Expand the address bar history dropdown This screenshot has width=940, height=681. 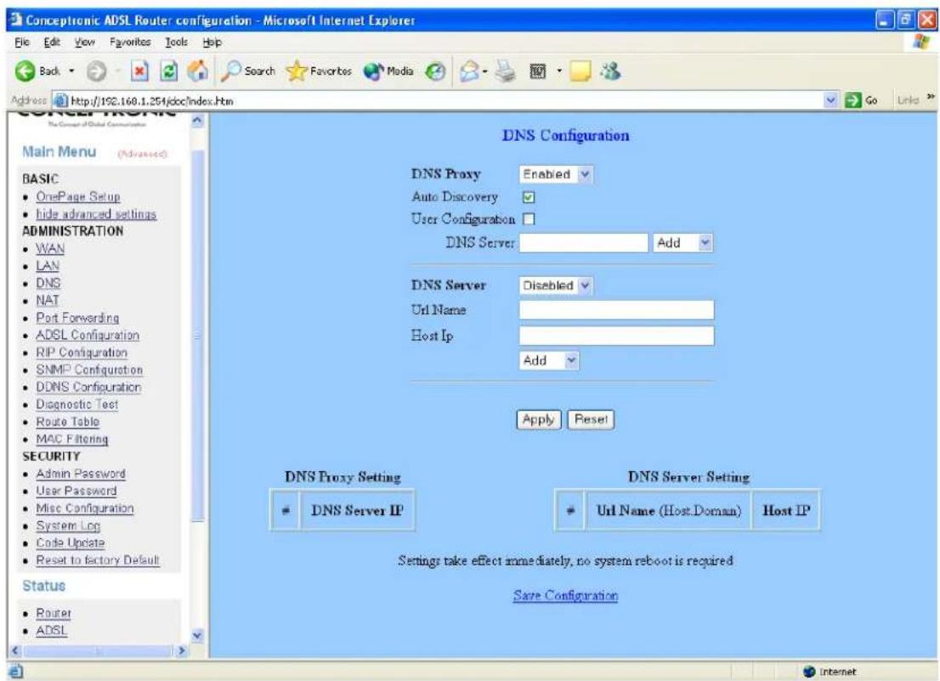pyautogui.click(x=831, y=100)
